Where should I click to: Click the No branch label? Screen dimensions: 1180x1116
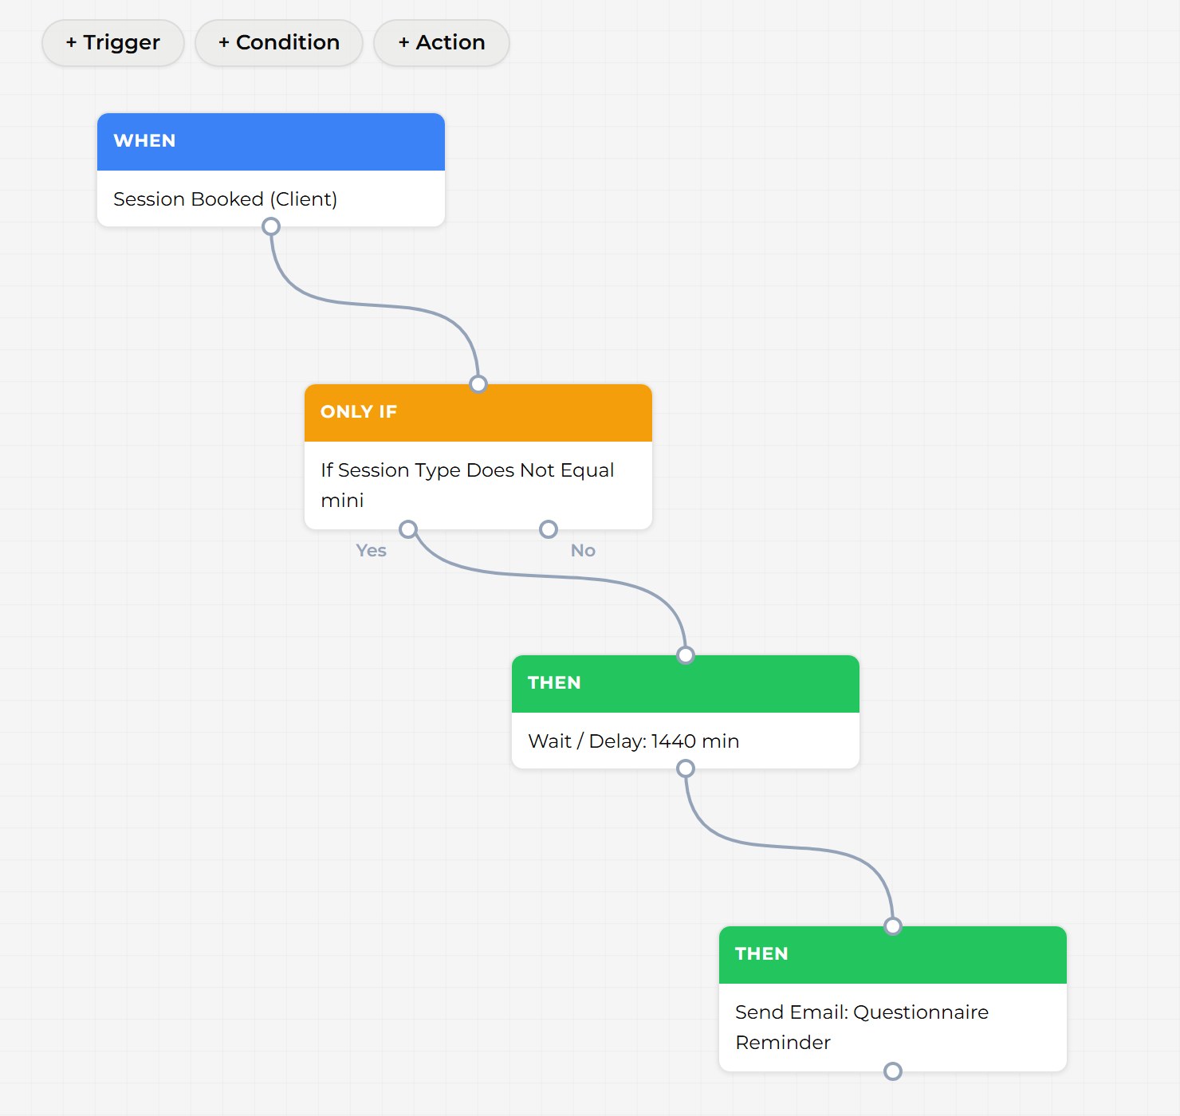pos(583,551)
